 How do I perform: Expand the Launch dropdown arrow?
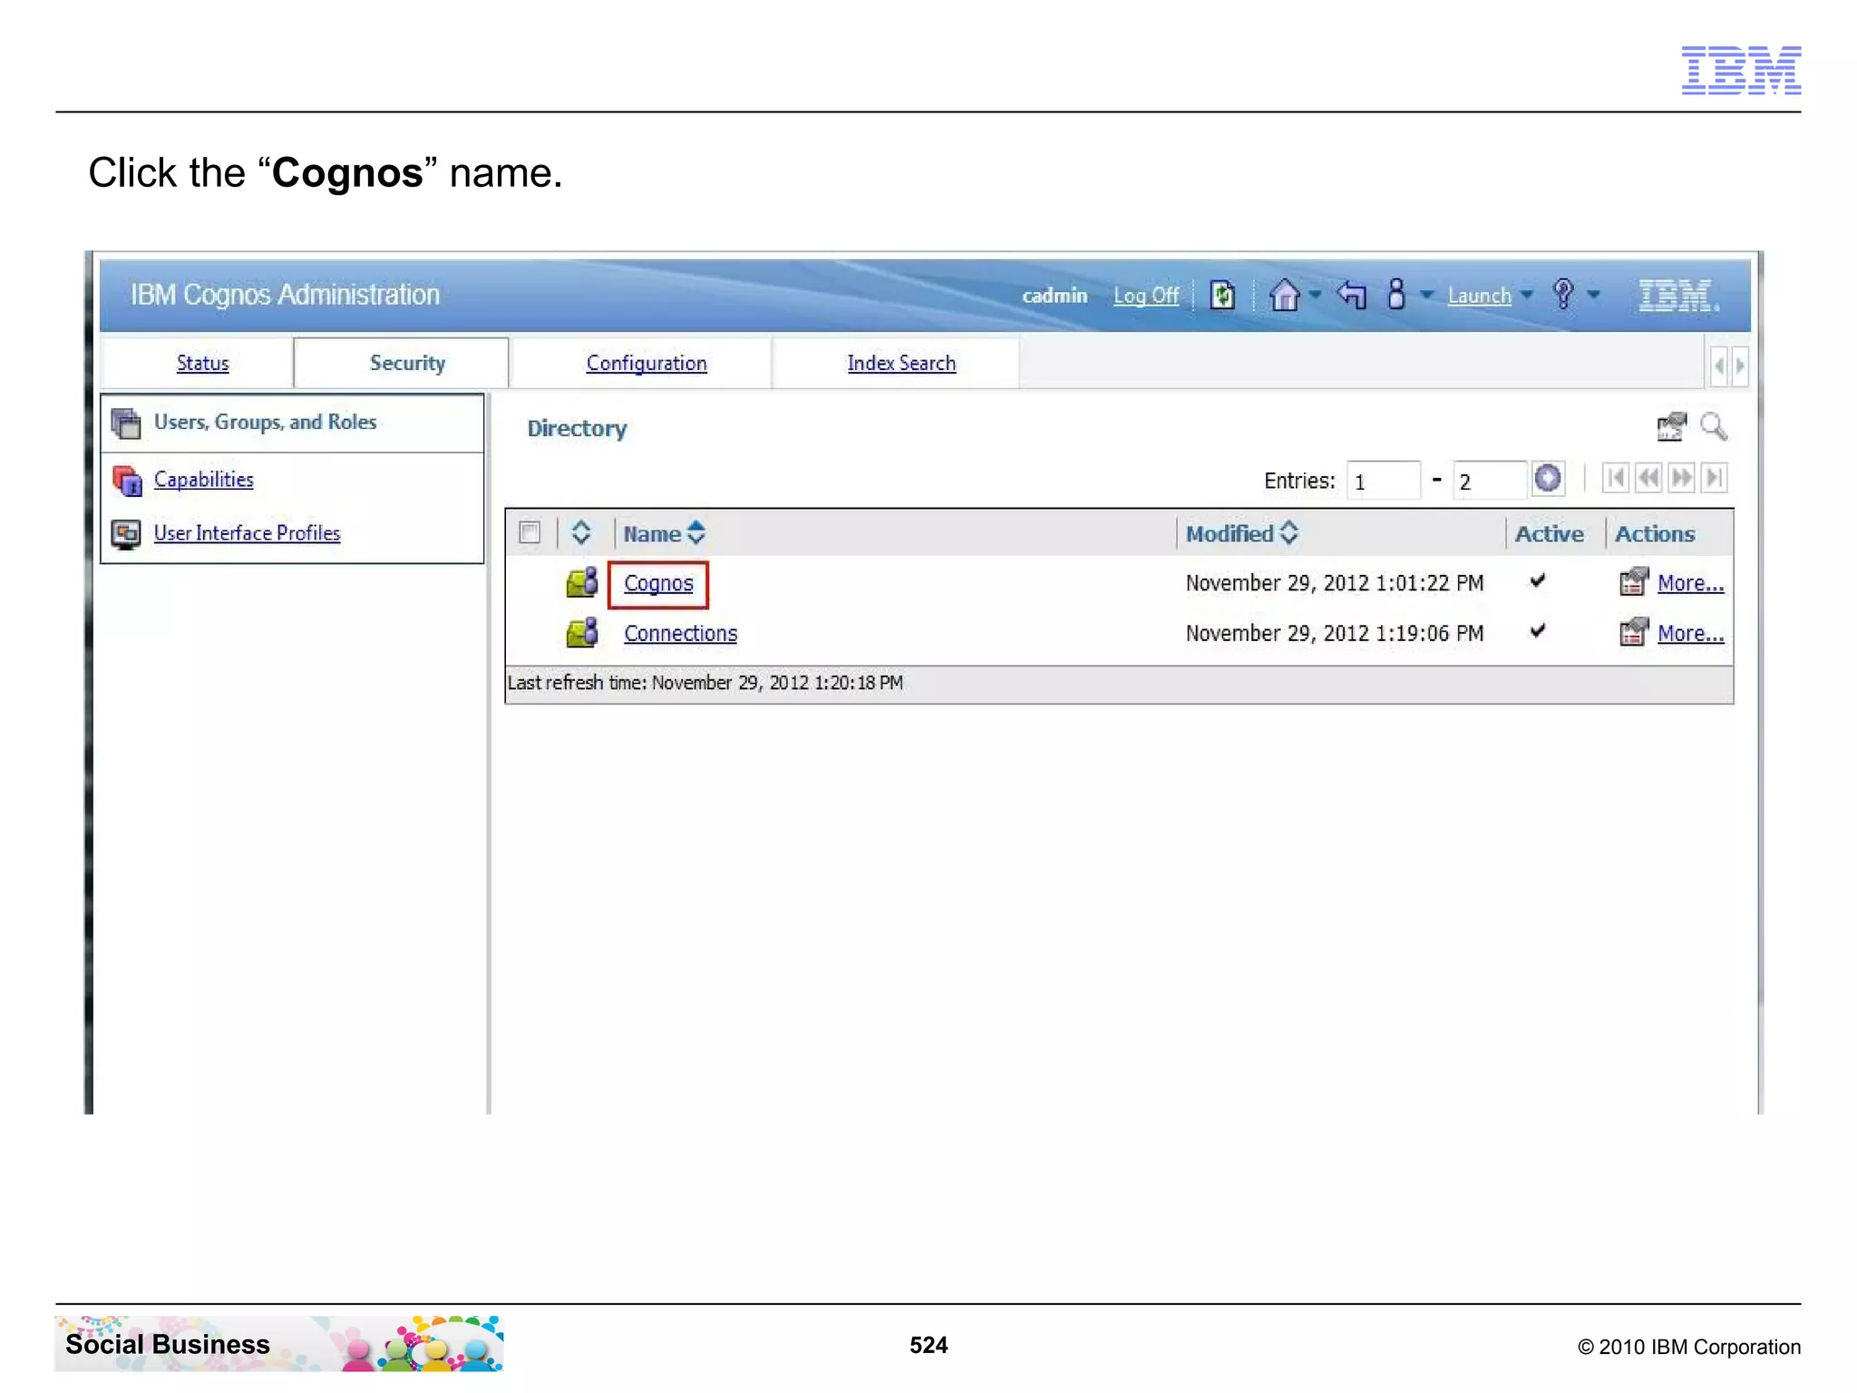click(1526, 295)
